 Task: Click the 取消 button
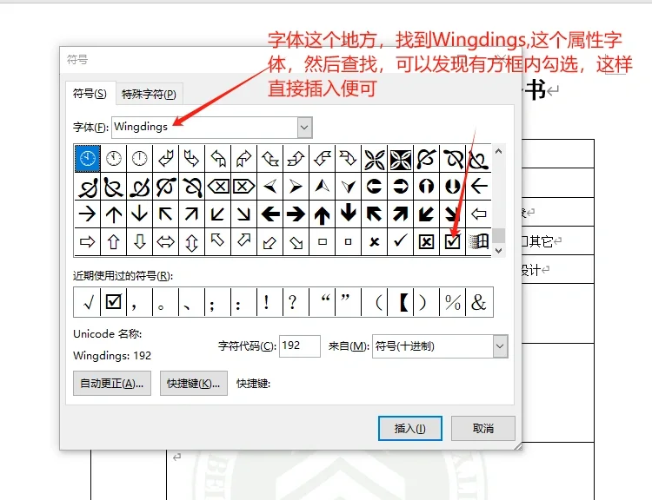[x=483, y=428]
